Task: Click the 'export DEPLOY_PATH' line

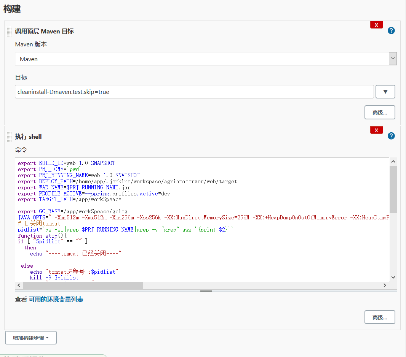Action: pyautogui.click(x=127, y=181)
